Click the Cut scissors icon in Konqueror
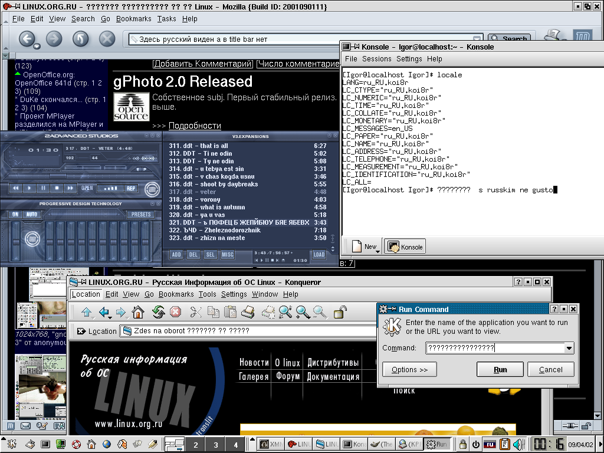 tap(195, 312)
